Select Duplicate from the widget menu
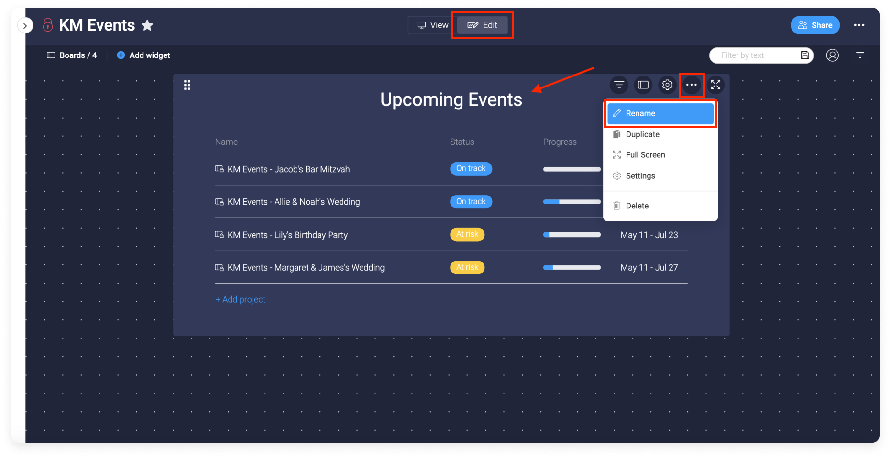891x458 pixels. pyautogui.click(x=660, y=134)
